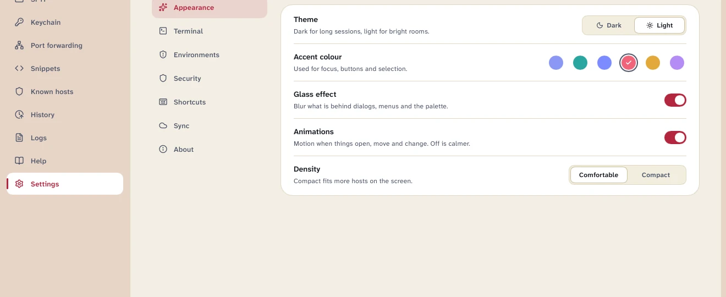726x297 pixels.
Task: Choose Comfortable density
Action: [599, 175]
